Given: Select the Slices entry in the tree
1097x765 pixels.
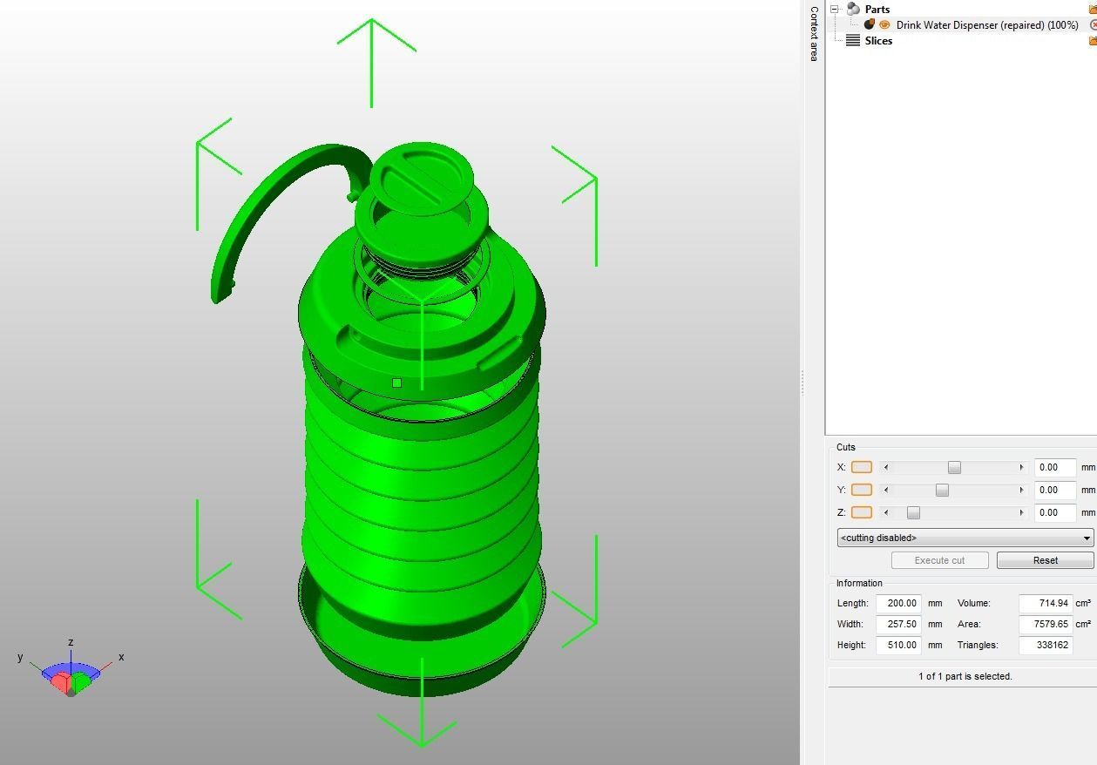Looking at the screenshot, I should (878, 41).
